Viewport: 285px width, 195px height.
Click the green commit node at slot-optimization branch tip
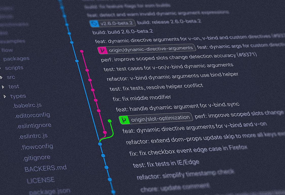[x=110, y=121]
